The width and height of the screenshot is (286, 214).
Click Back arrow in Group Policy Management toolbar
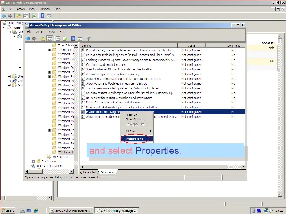coord(4,16)
